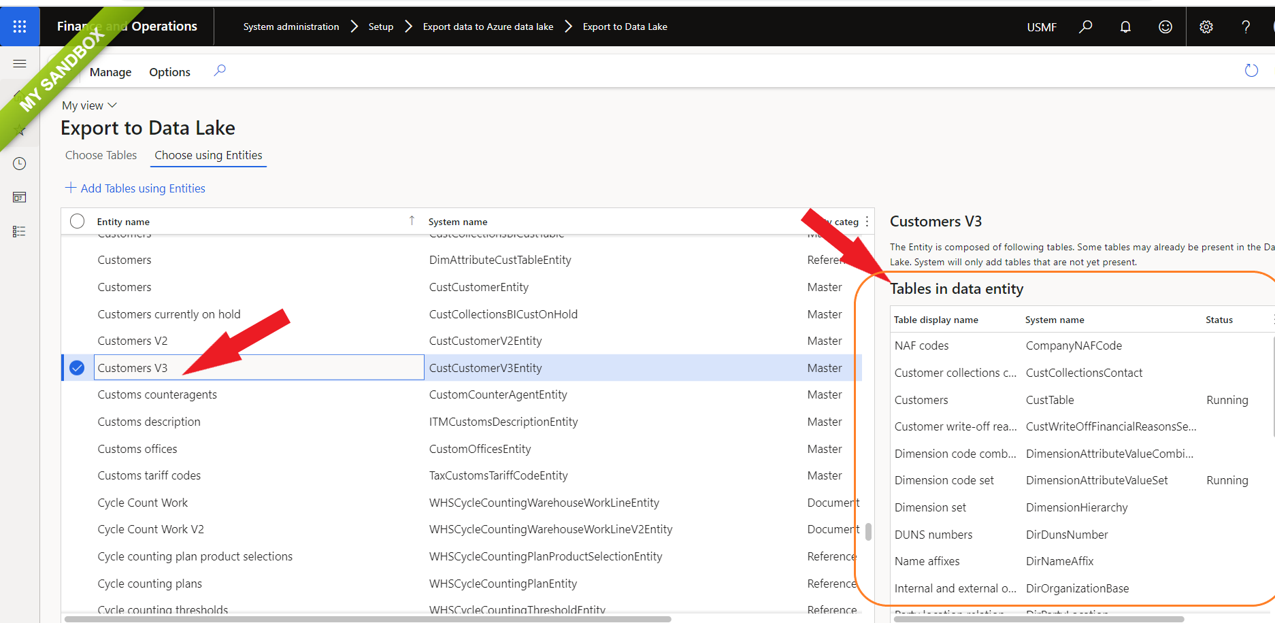Toggle the select-all circle in header
Viewport: 1275px width, 623px height.
(78, 221)
